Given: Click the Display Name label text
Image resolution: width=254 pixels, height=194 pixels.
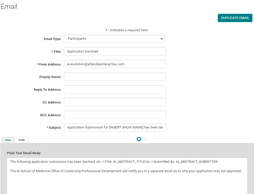Looking at the screenshot, I should point(50,77).
